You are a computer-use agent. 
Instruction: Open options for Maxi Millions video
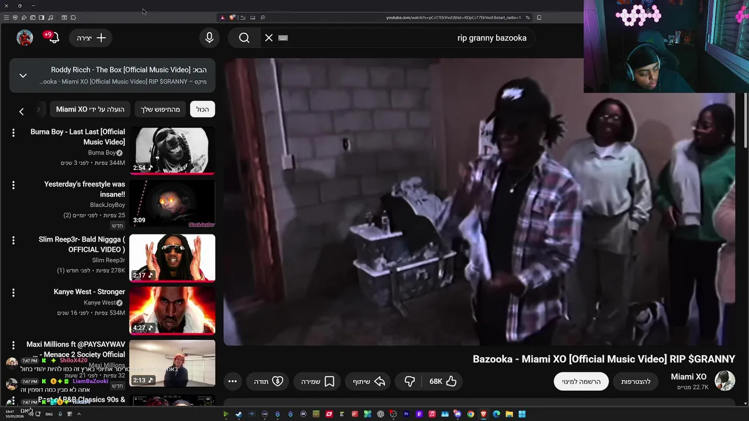[13, 346]
